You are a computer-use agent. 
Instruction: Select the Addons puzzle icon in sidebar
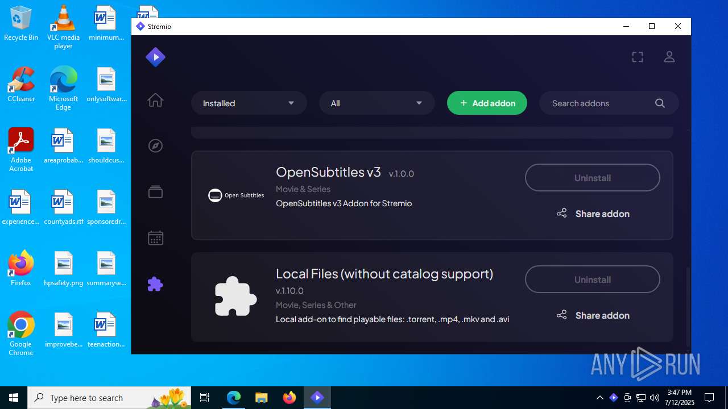(155, 284)
